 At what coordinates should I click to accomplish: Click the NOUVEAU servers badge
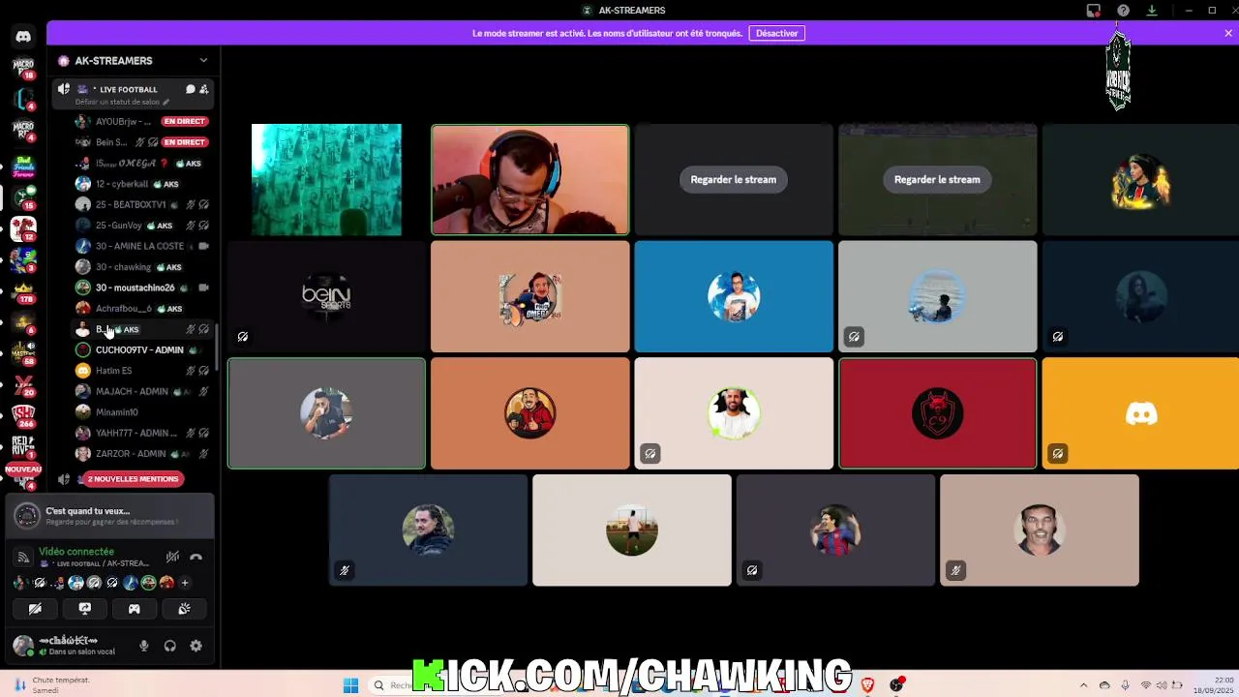pos(23,470)
